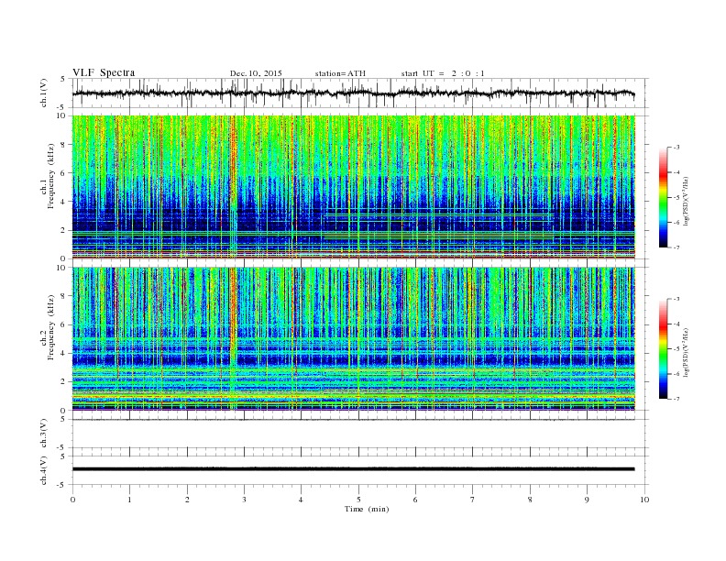This screenshot has height=561, width=726.
Task: Click the time axis tick label "2"
Action: [x=187, y=500]
